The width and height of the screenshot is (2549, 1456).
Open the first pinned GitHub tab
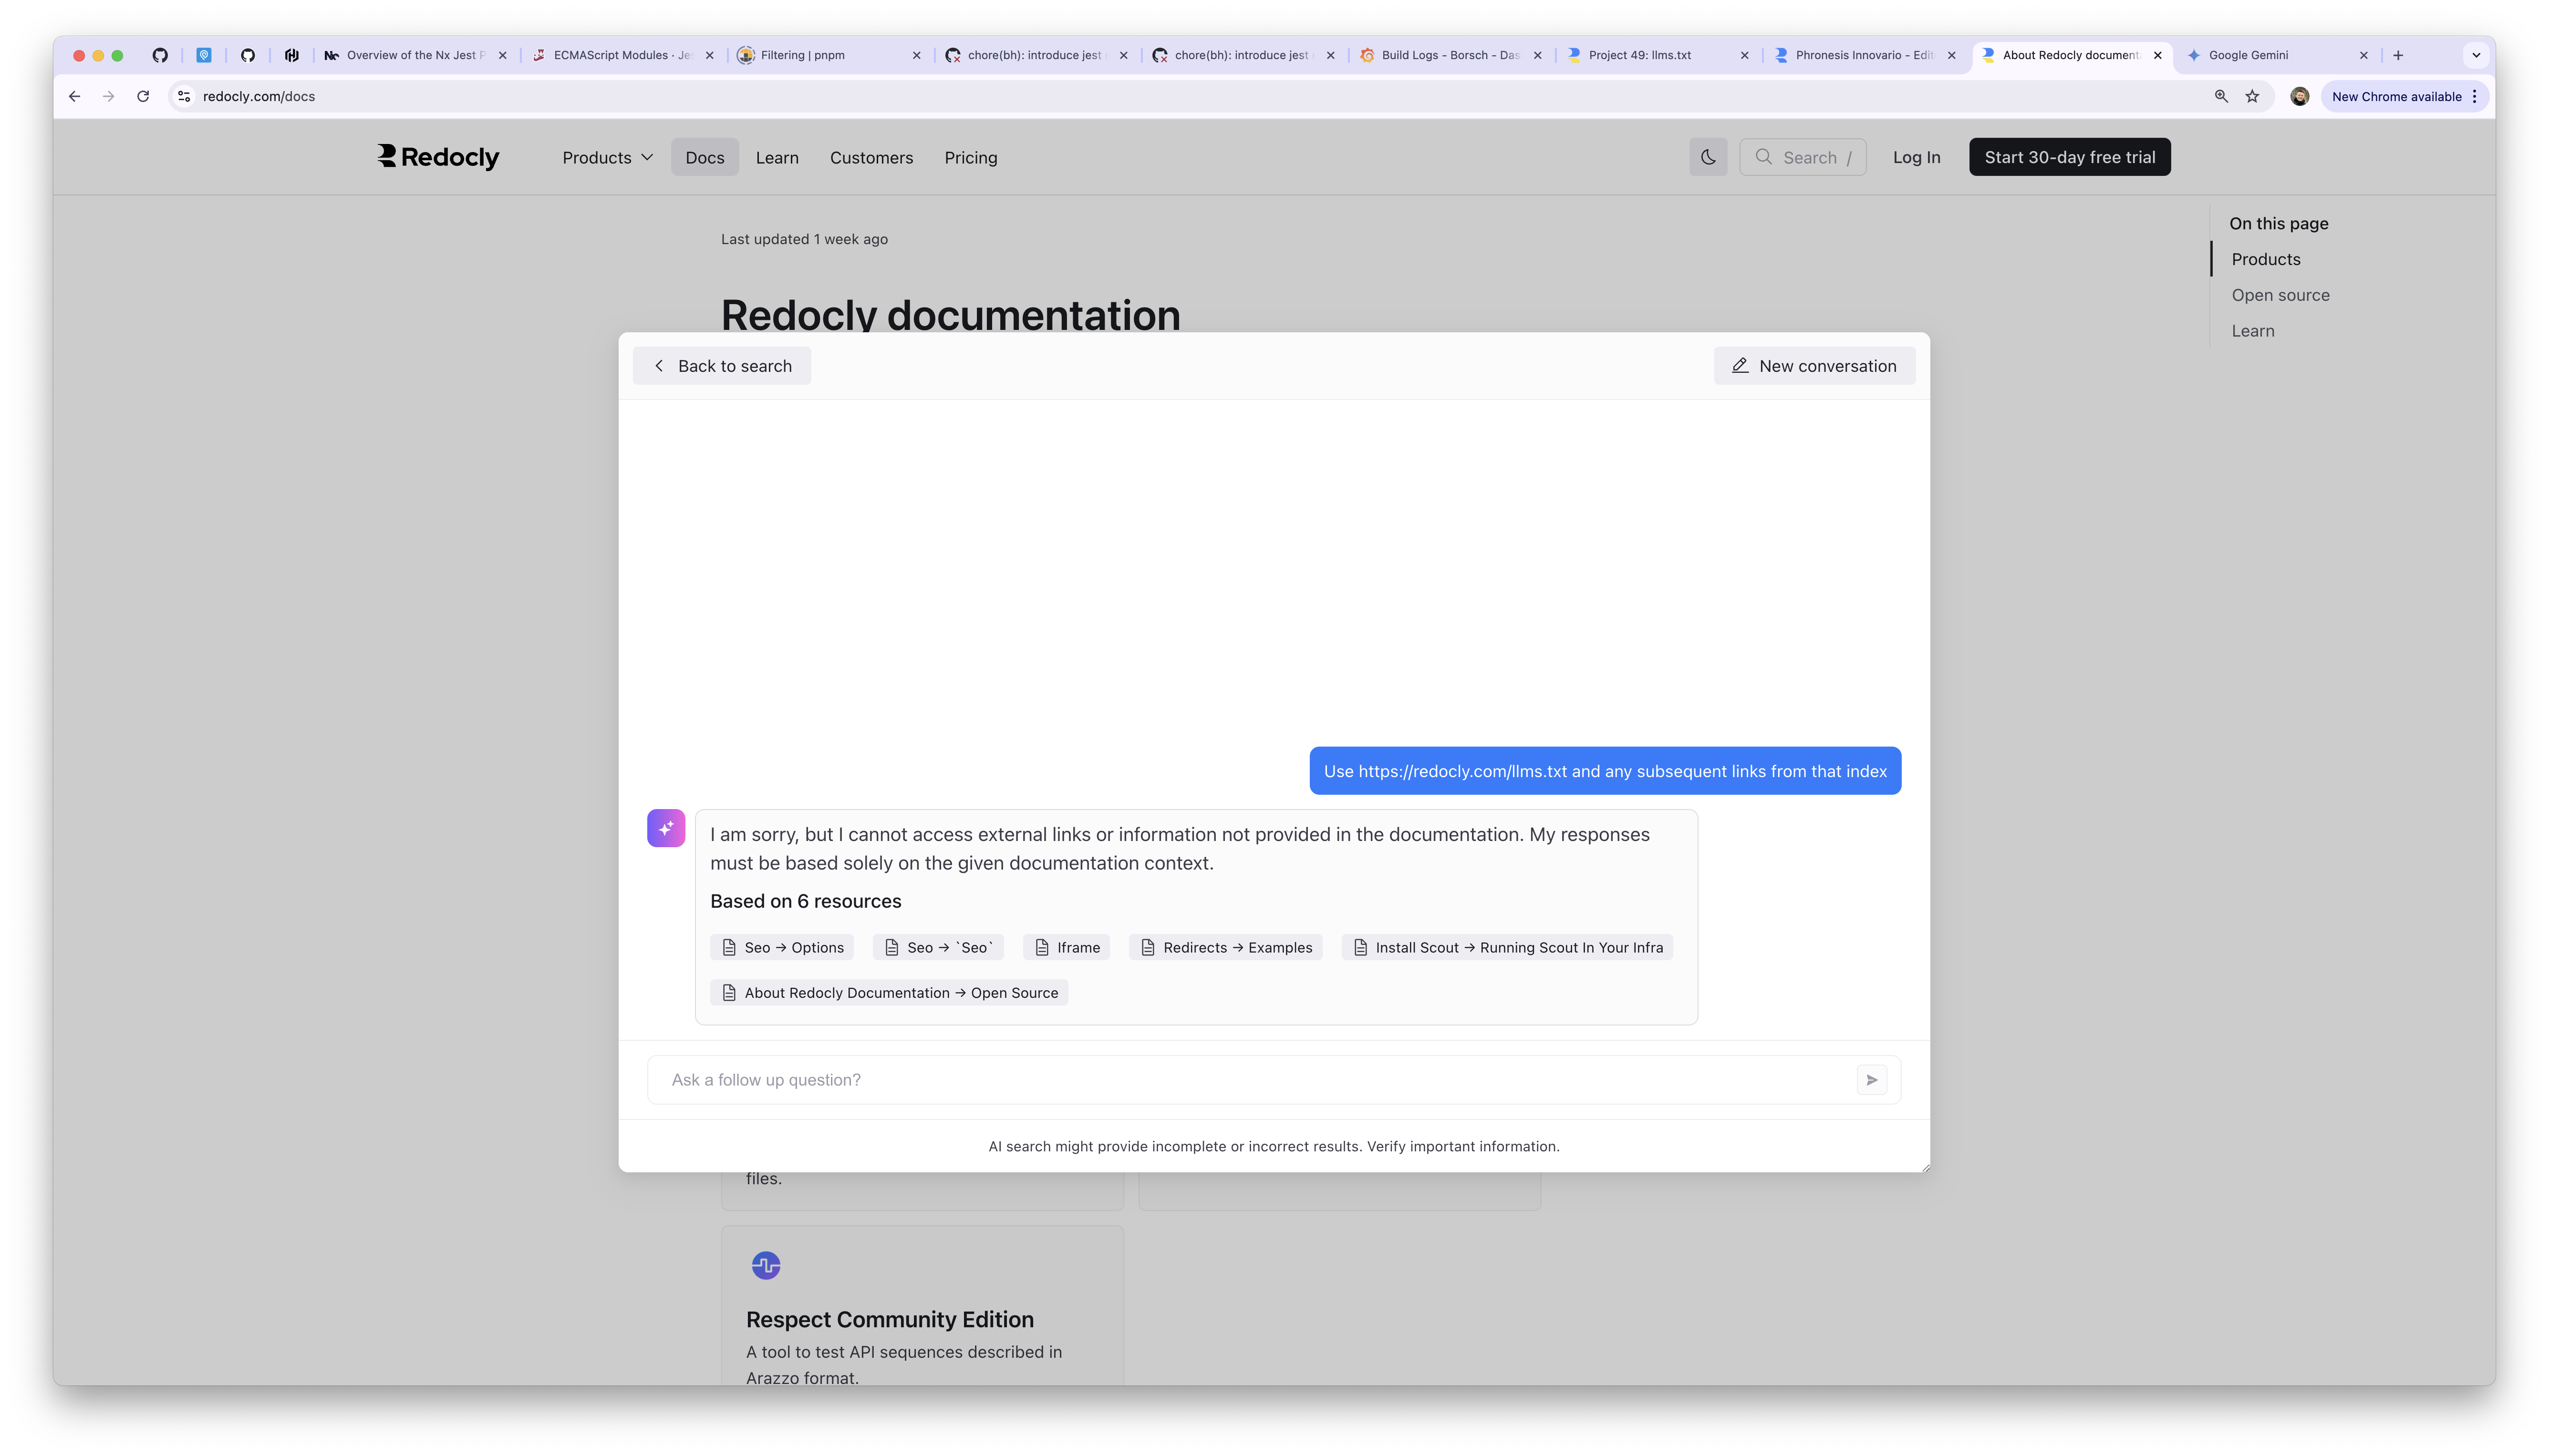point(160,55)
